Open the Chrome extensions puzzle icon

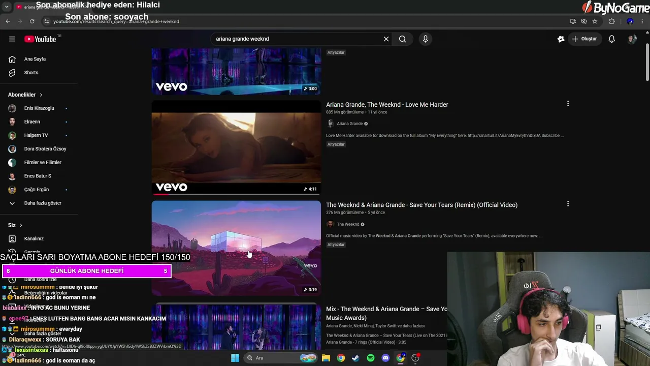[611, 21]
